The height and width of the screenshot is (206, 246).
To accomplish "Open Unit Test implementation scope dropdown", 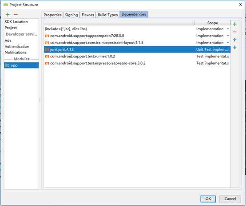I will [x=212, y=49].
